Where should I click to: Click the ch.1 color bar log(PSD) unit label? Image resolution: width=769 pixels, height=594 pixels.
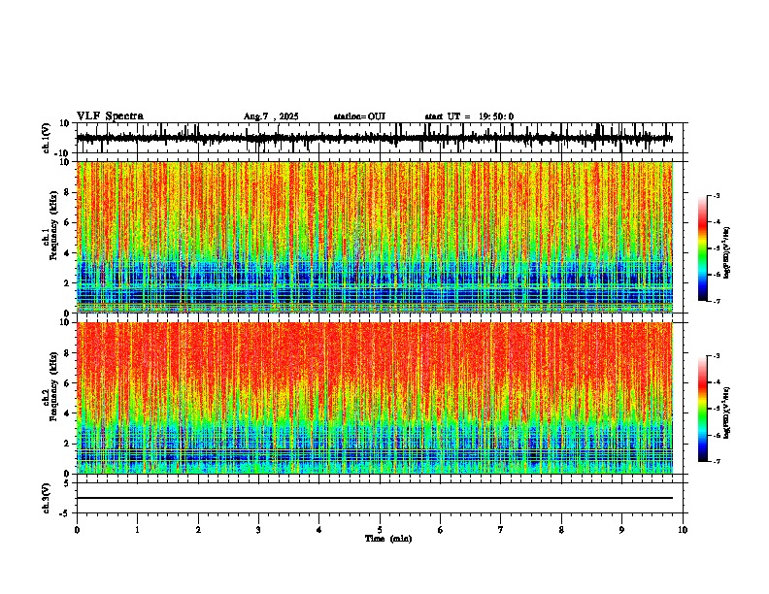726,253
